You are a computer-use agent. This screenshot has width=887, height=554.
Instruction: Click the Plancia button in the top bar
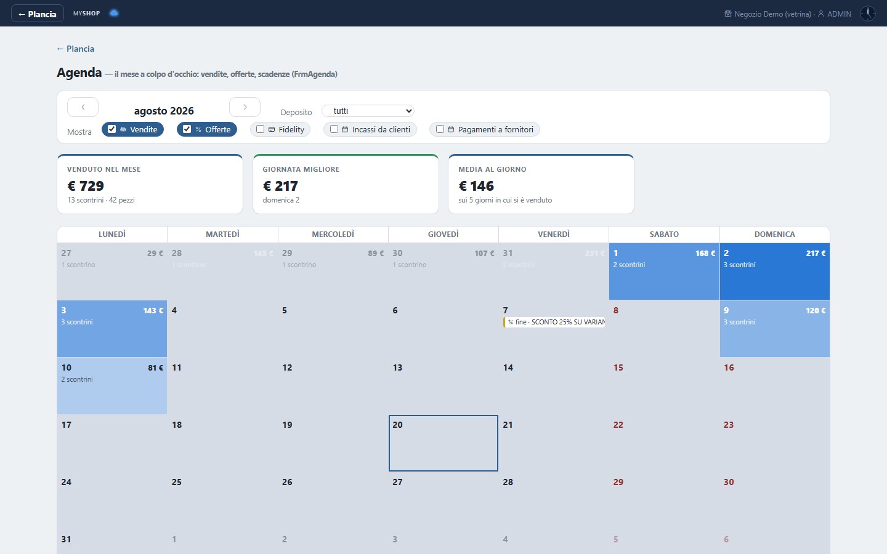pyautogui.click(x=37, y=14)
